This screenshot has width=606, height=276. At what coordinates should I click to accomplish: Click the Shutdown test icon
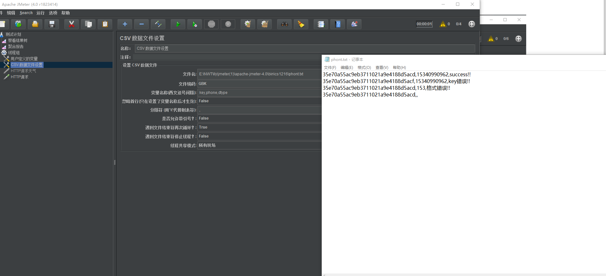coord(228,24)
